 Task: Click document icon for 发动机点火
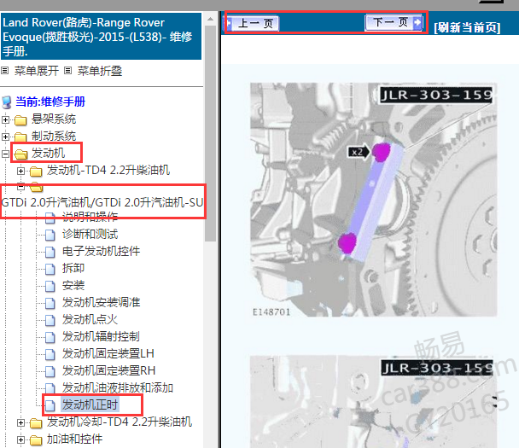click(50, 320)
